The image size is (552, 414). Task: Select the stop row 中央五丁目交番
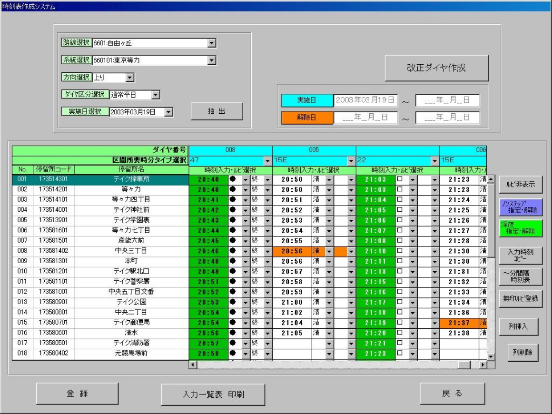point(100,292)
